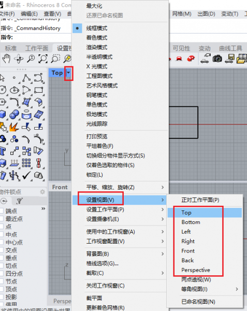The width and height of the screenshot is (247, 311).
Task: Click the camera screenshot icon
Action: pyautogui.click(x=217, y=59)
